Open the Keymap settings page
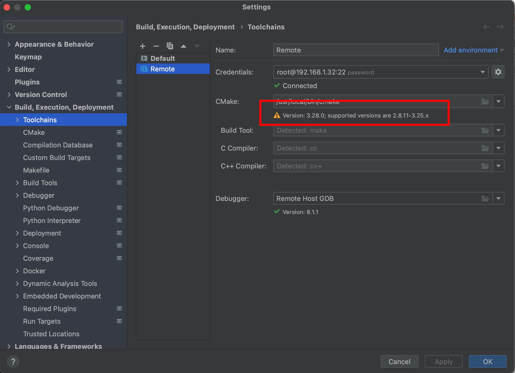 pos(28,57)
